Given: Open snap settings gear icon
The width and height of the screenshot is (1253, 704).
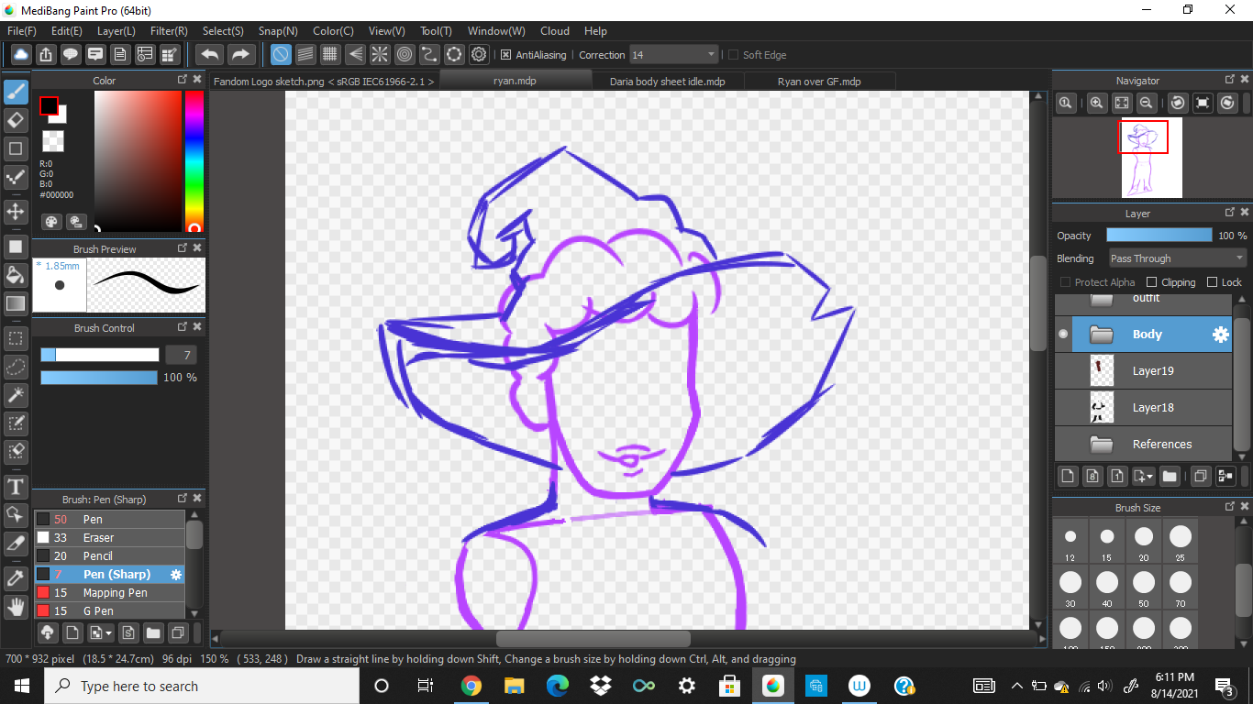Looking at the screenshot, I should [479, 55].
